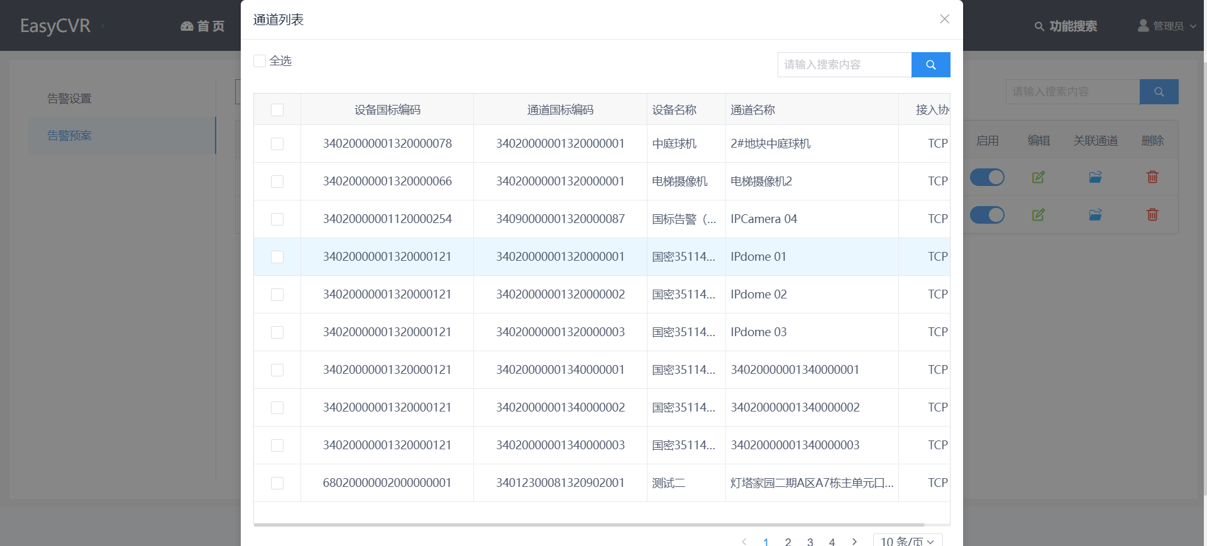Go to next page using right arrow
The width and height of the screenshot is (1207, 546).
(854, 541)
